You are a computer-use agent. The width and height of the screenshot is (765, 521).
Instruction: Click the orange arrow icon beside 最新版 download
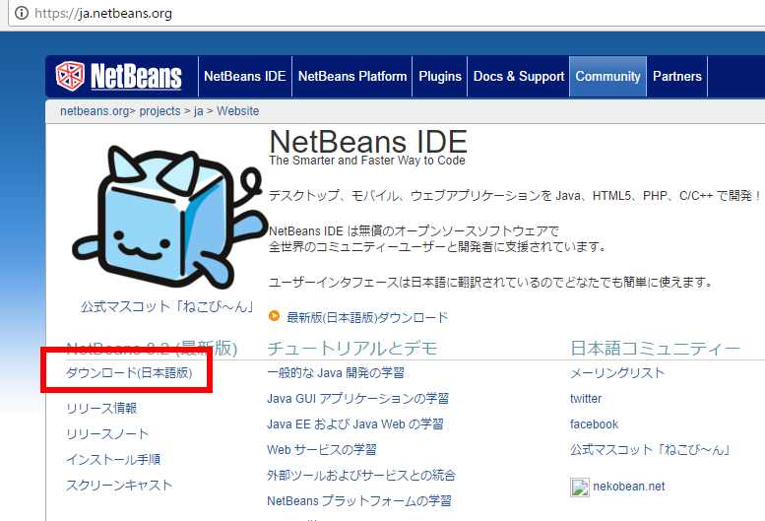point(274,316)
